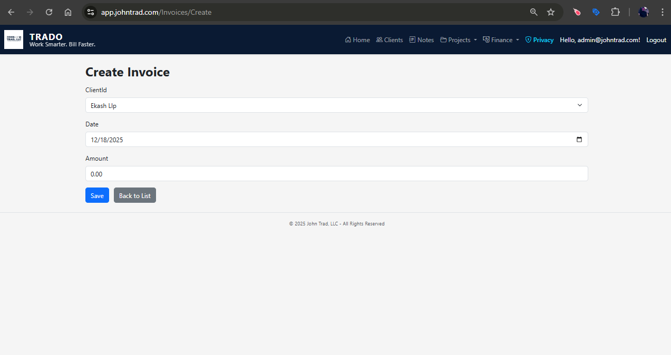671x355 pixels.
Task: Click the house icon beside Home
Action: [347, 40]
